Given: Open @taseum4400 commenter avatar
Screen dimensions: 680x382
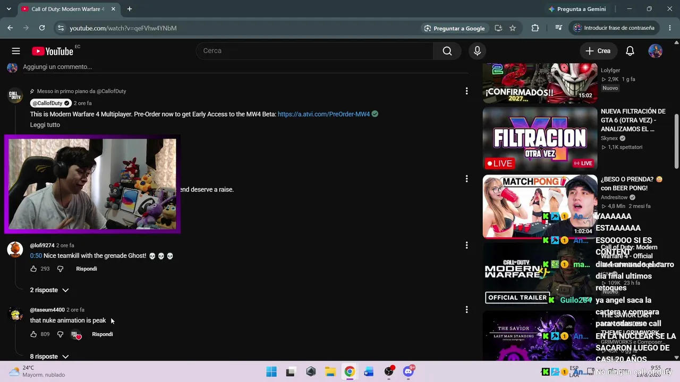Looking at the screenshot, I should tap(15, 314).
